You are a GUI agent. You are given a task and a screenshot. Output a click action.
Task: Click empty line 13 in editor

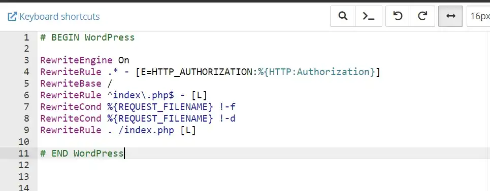click(263, 177)
